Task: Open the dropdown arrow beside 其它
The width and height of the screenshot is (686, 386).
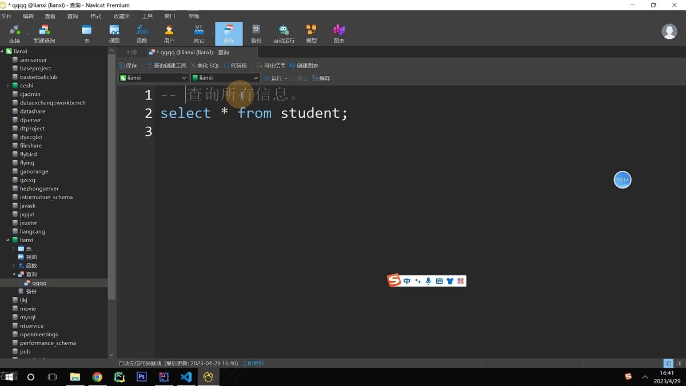Action: 213,34
